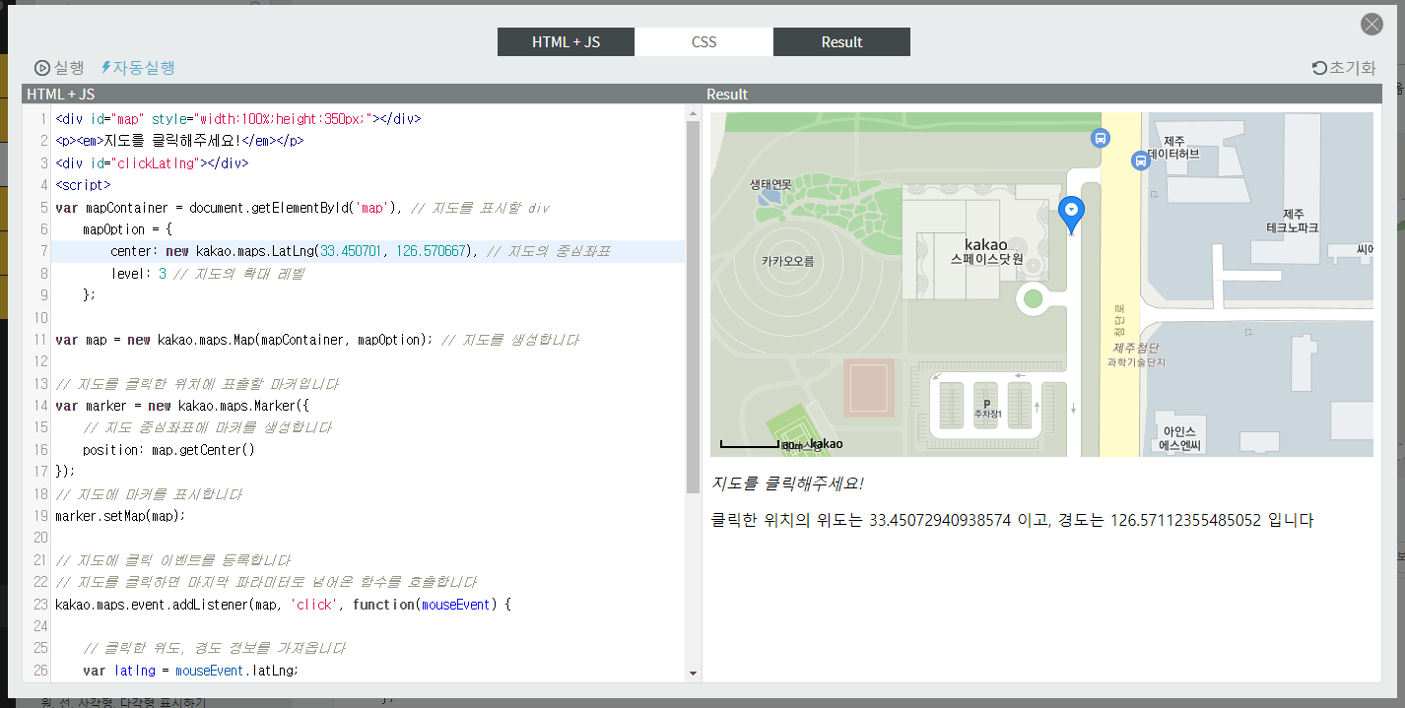This screenshot has width=1405, height=708.
Task: Click line number 12 in the gutter
Action: pyautogui.click(x=40, y=361)
